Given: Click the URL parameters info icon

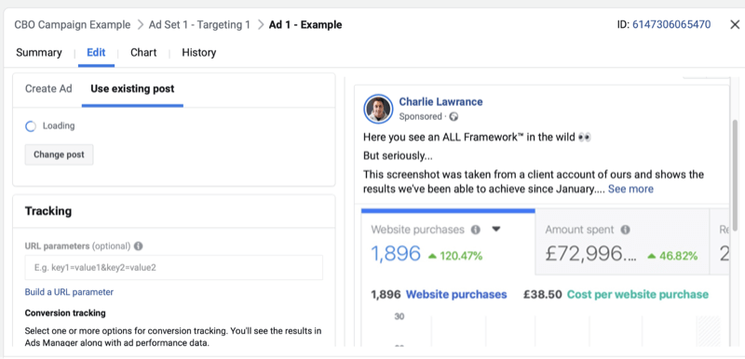Looking at the screenshot, I should [x=138, y=246].
